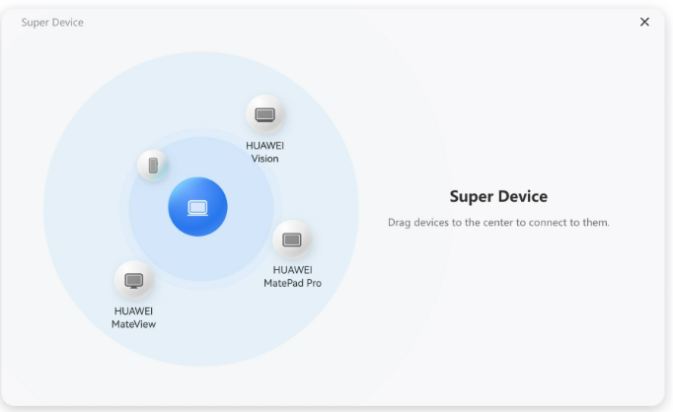Click the HUAWEI MatePad Pro text label
Screen dimensions: 673x412
[x=292, y=276]
